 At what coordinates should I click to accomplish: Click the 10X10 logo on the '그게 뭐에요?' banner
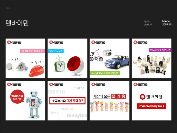pos(56,84)
